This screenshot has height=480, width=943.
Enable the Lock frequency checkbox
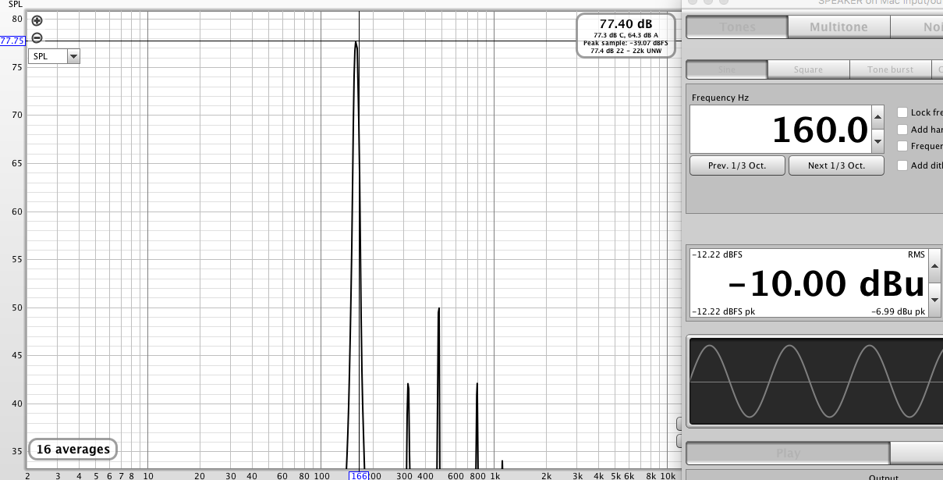click(x=902, y=112)
